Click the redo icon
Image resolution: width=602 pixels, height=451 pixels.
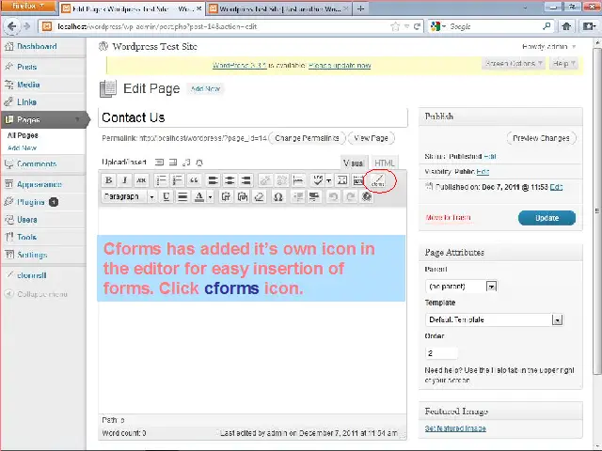pos(350,196)
